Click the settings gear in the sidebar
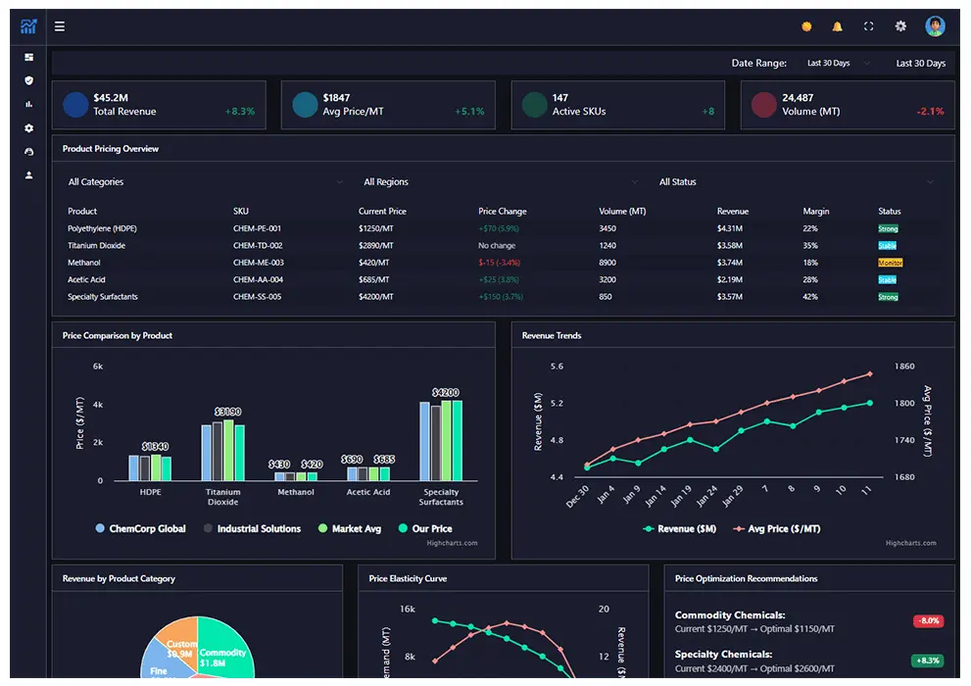The width and height of the screenshot is (971, 686). pyautogui.click(x=27, y=127)
